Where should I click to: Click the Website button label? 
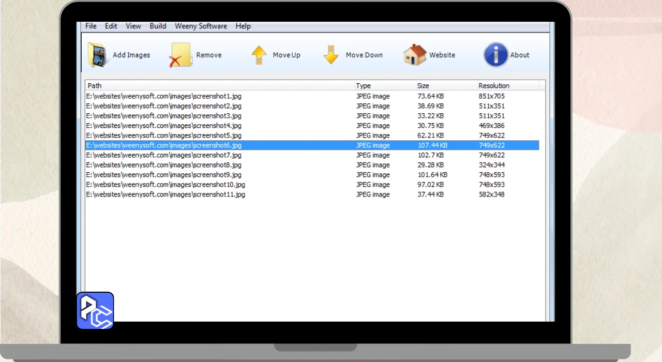pos(442,55)
